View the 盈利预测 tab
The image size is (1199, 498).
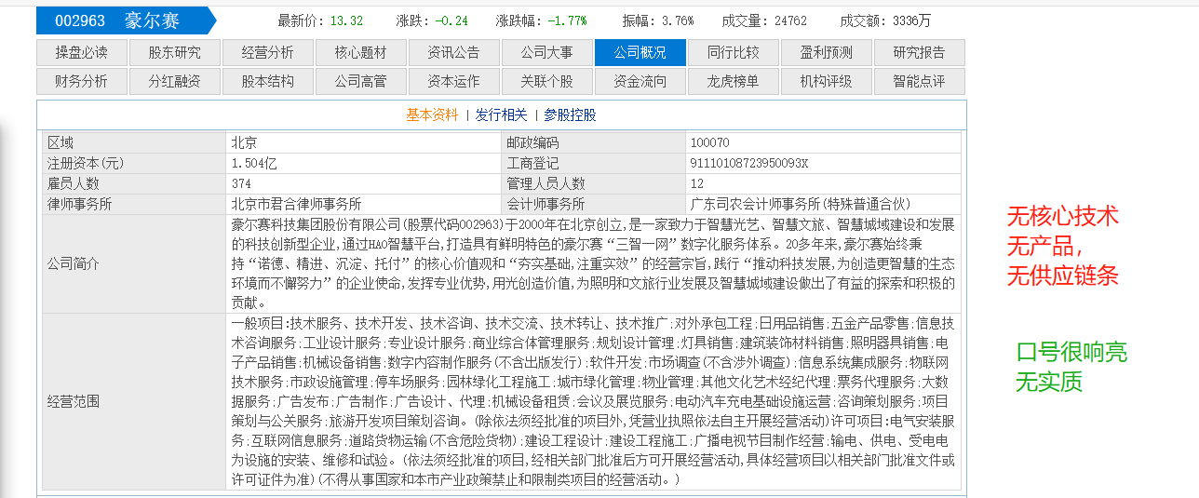click(827, 52)
